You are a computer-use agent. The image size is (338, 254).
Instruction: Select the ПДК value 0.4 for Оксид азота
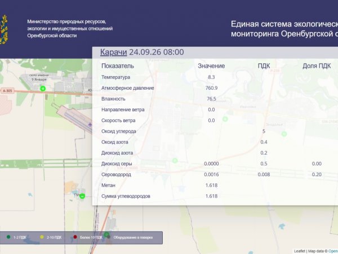click(264, 142)
